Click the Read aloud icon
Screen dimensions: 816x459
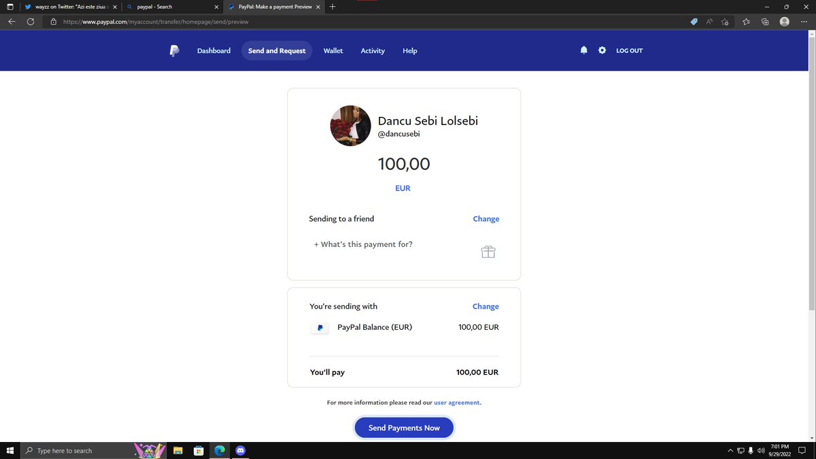click(709, 22)
